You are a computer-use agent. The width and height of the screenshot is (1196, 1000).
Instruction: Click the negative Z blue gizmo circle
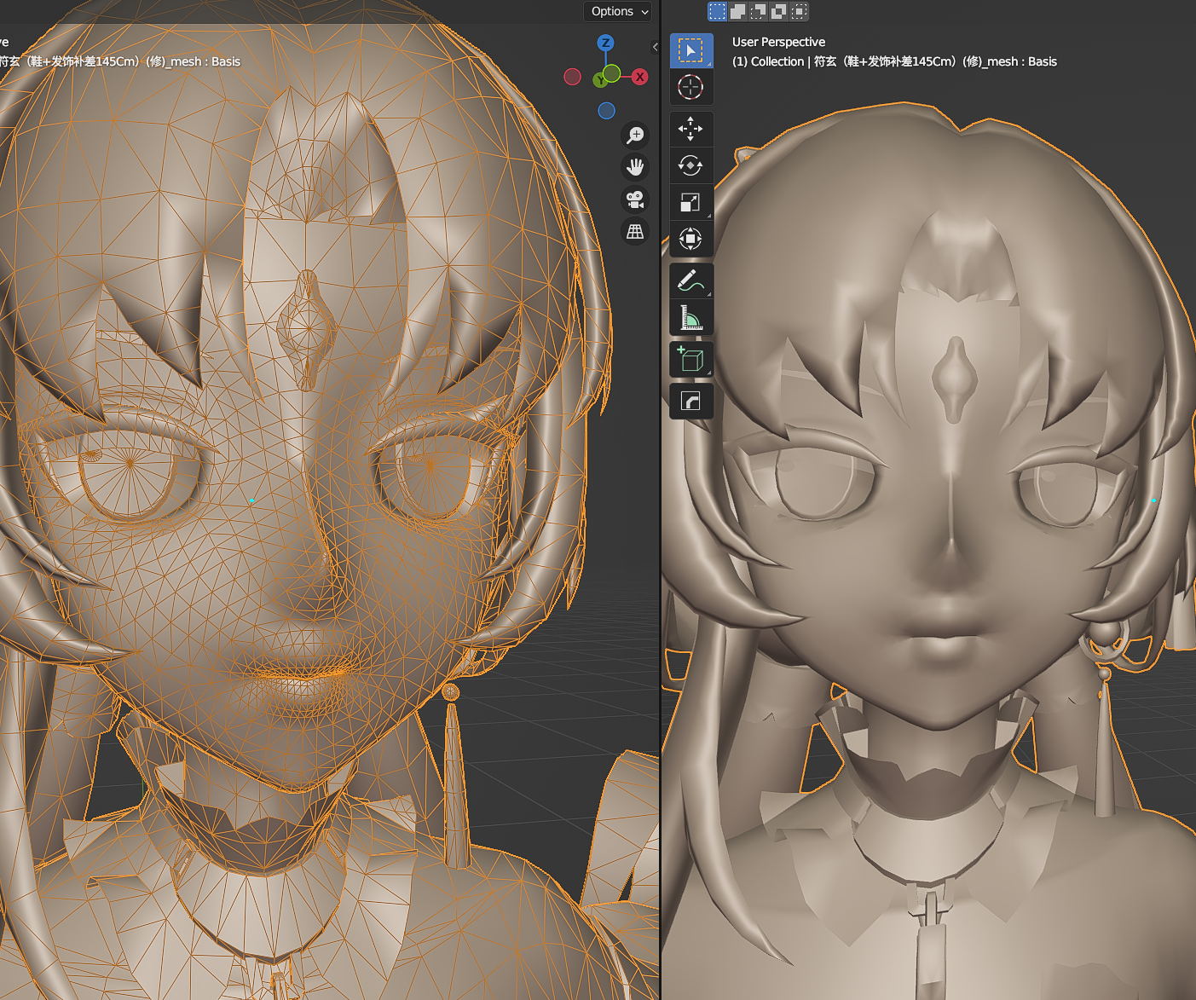(606, 111)
